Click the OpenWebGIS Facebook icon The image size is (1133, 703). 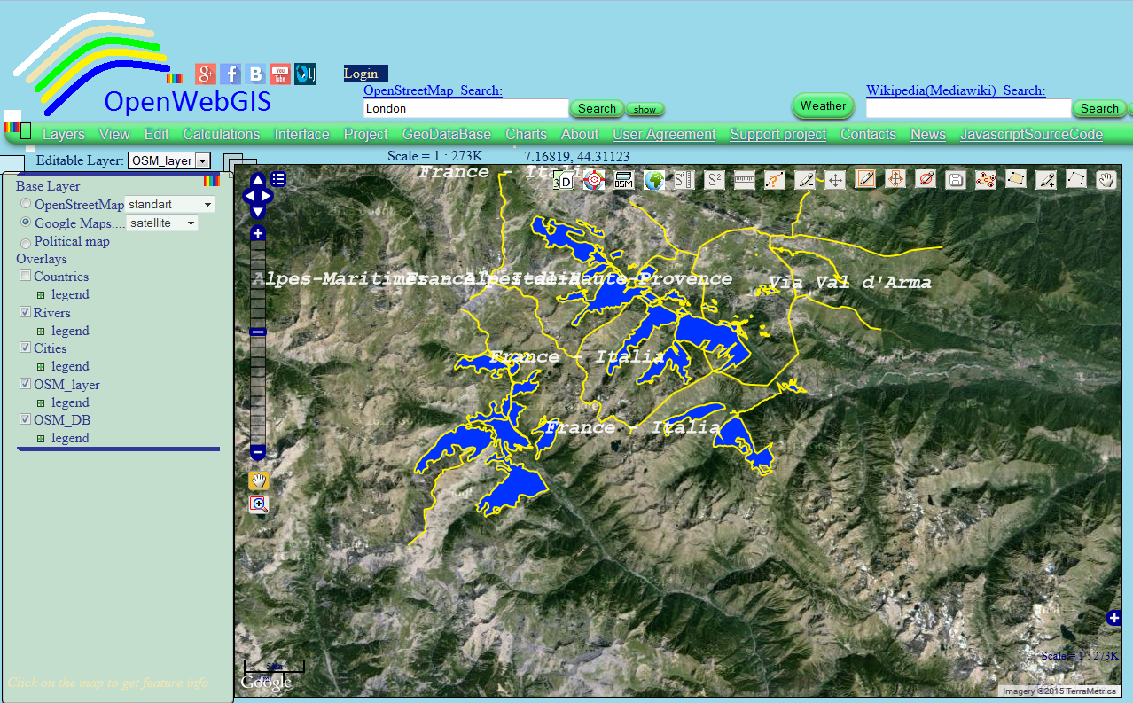[x=230, y=74]
